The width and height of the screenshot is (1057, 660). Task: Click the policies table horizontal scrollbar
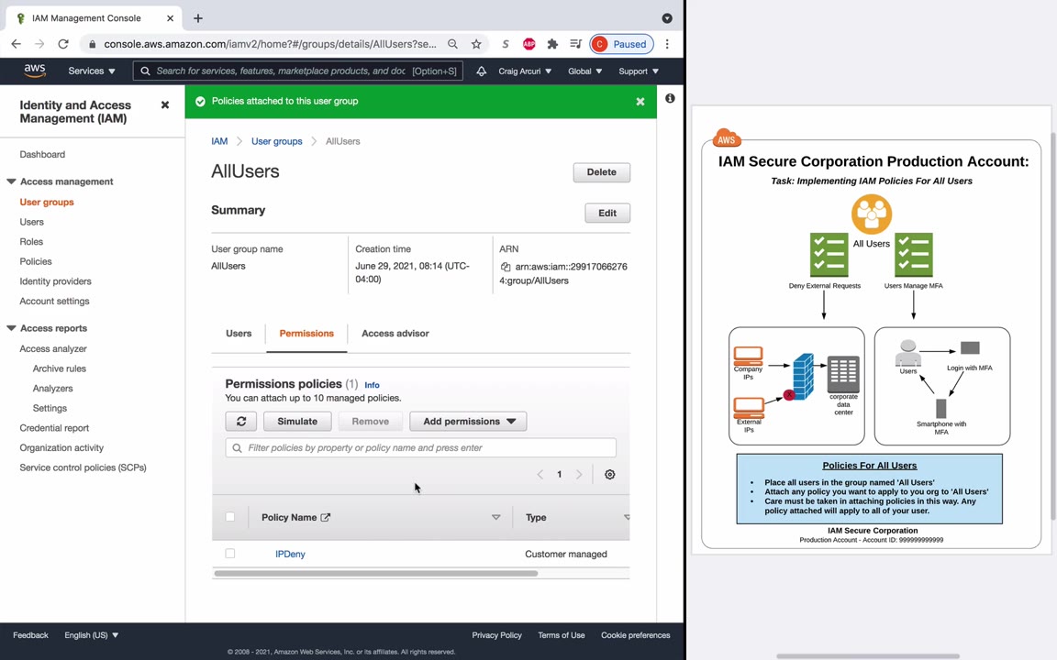(x=376, y=574)
